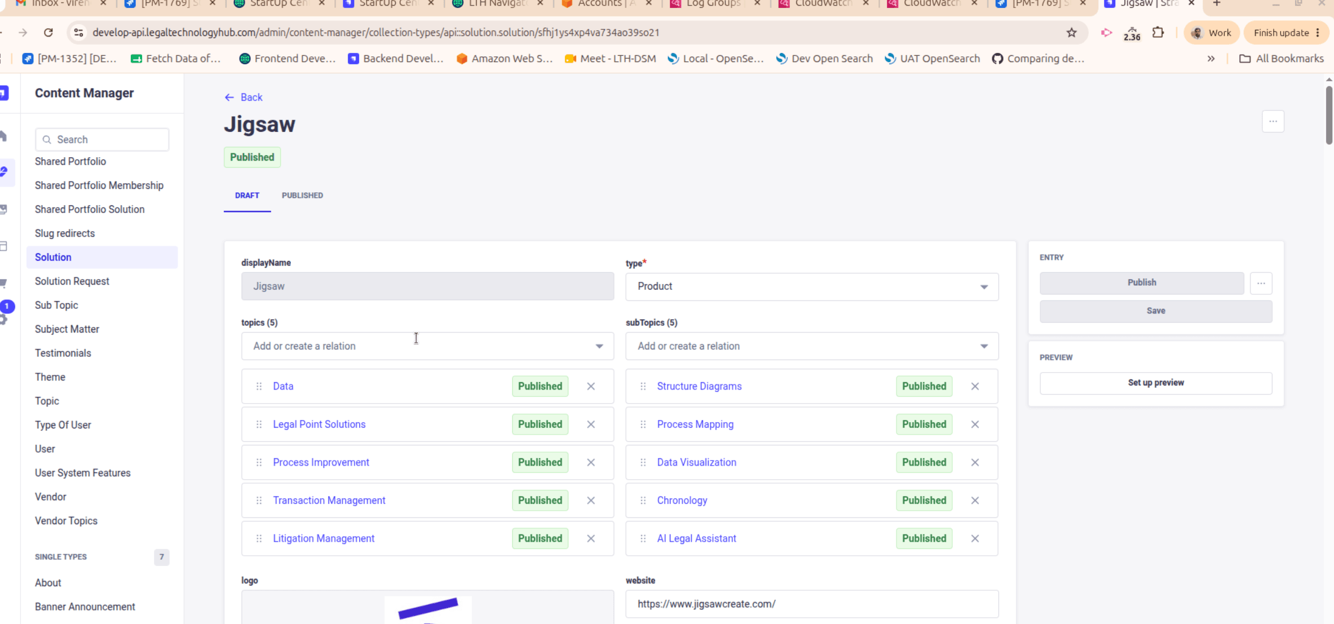This screenshot has width=1334, height=624.
Task: Grab the drag handle for Data topic
Action: pos(259,386)
